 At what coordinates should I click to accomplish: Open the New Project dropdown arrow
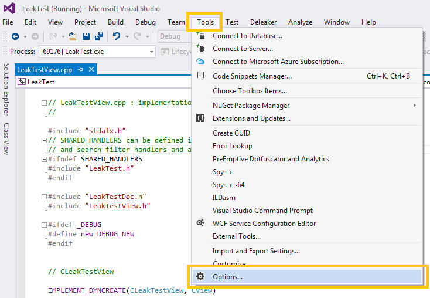(x=63, y=36)
